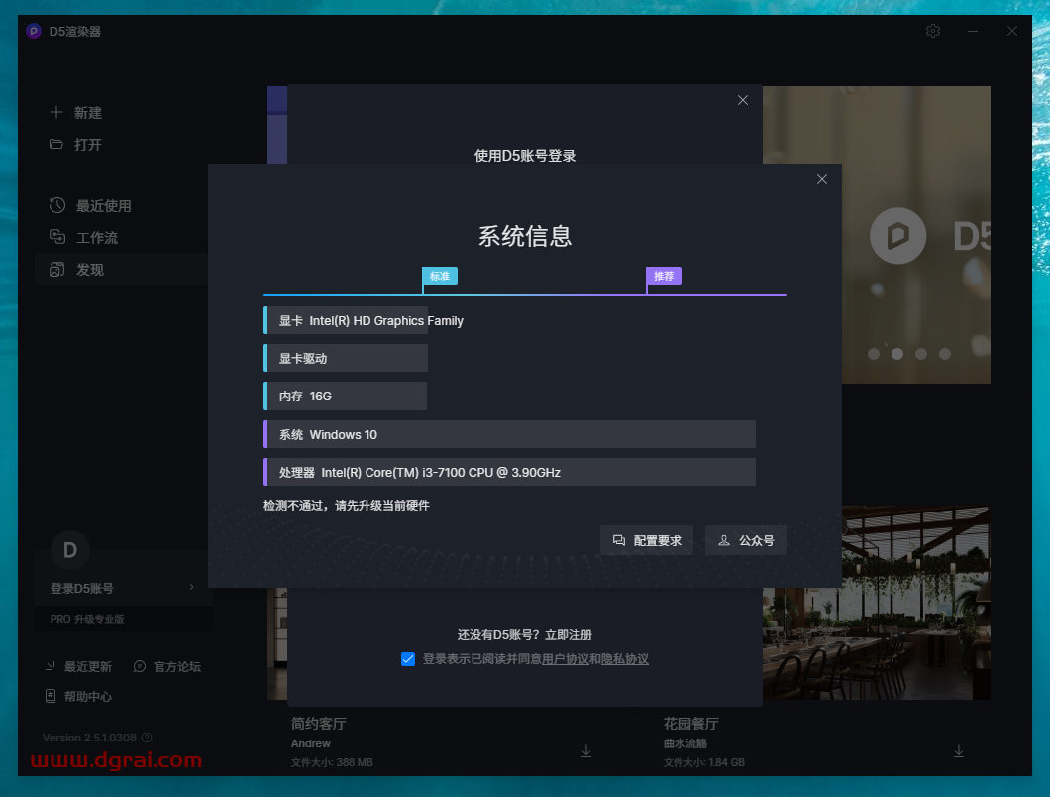Click the 显卡 Intel(R) HD Graphics Family row

pyautogui.click(x=346, y=320)
